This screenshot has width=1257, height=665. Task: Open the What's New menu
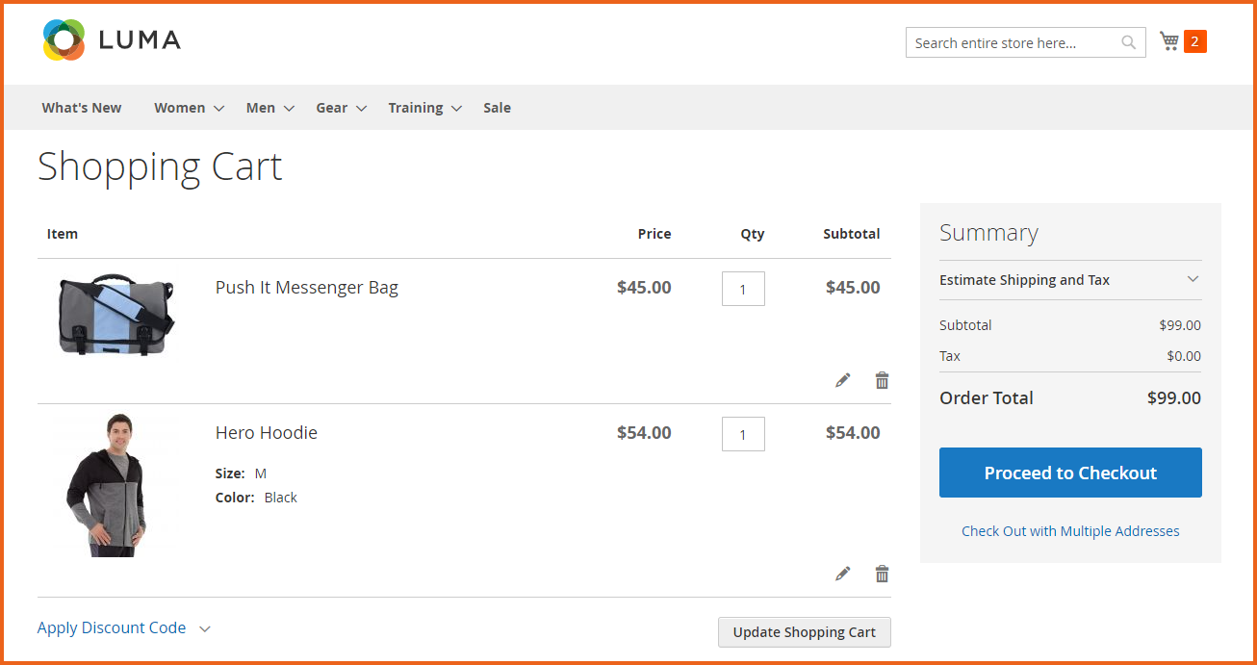(x=81, y=108)
